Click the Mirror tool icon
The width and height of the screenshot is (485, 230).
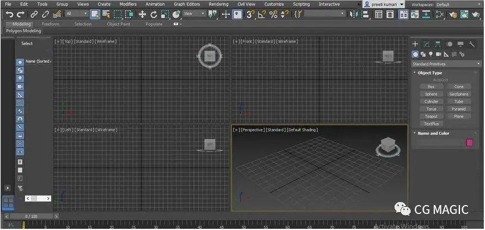(x=353, y=14)
